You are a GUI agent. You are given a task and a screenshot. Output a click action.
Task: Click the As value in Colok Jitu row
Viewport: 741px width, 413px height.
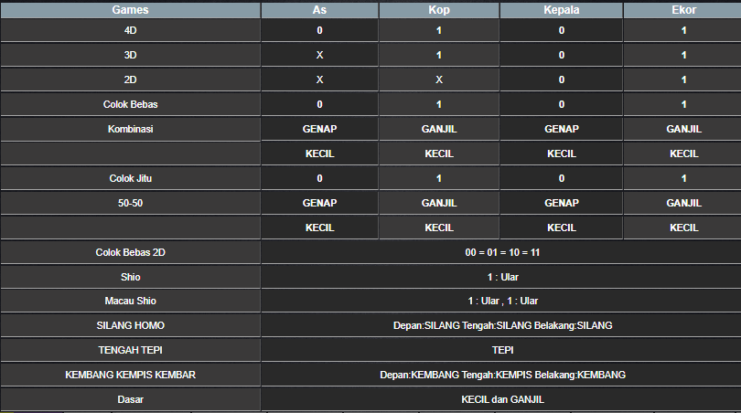(319, 178)
